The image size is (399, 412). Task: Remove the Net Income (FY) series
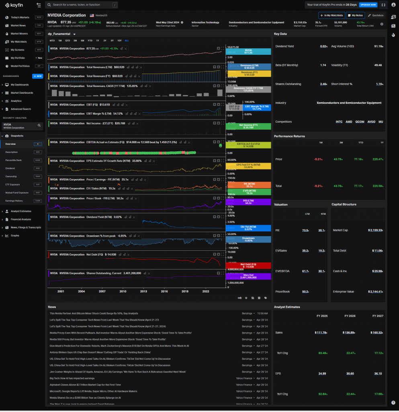pos(137,124)
